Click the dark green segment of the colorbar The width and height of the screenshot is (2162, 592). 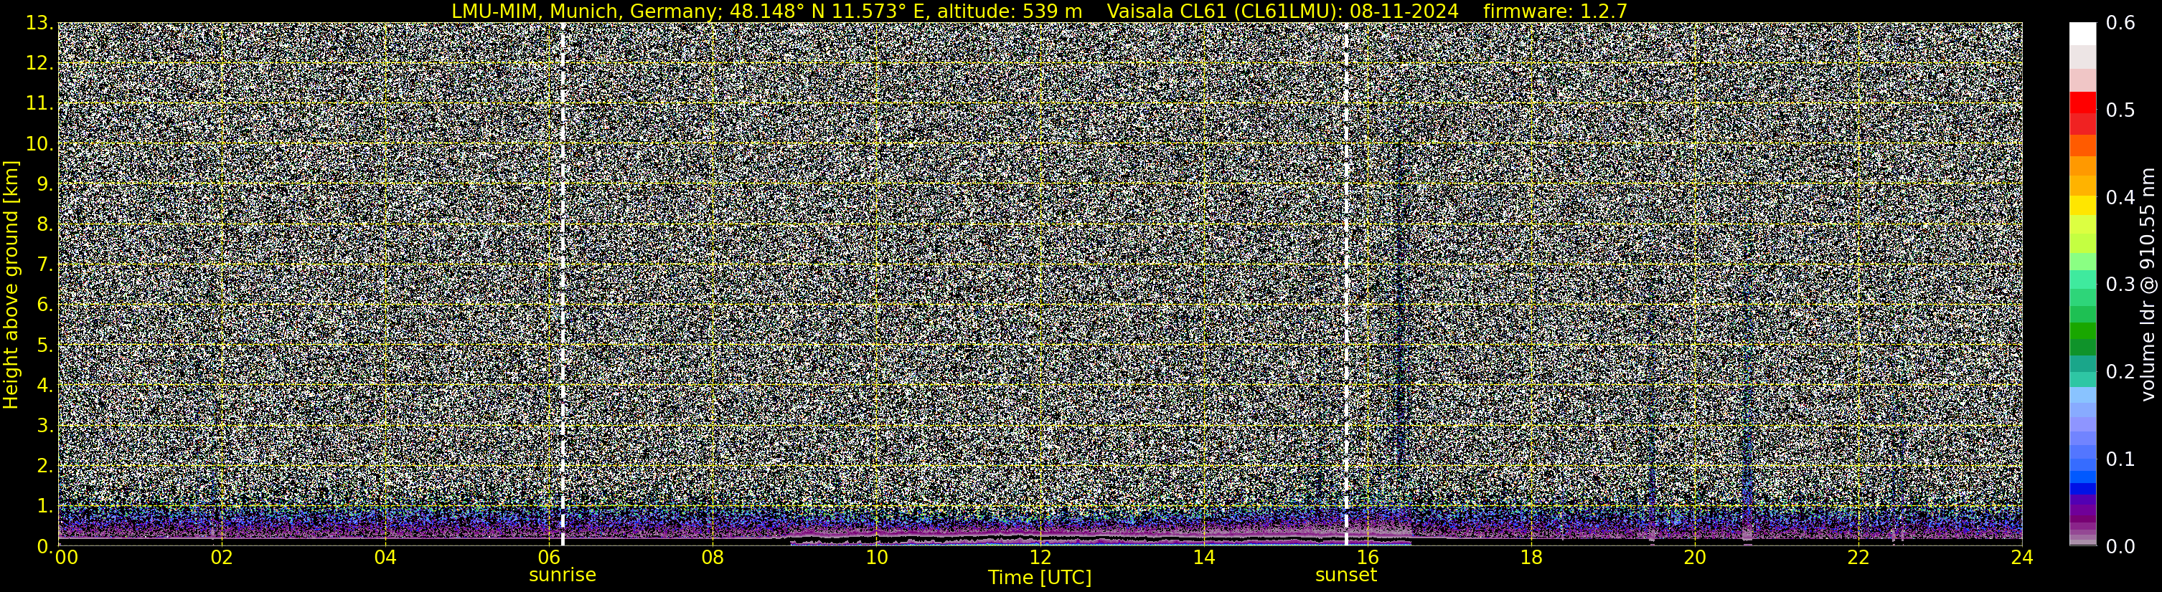pyautogui.click(x=2082, y=346)
